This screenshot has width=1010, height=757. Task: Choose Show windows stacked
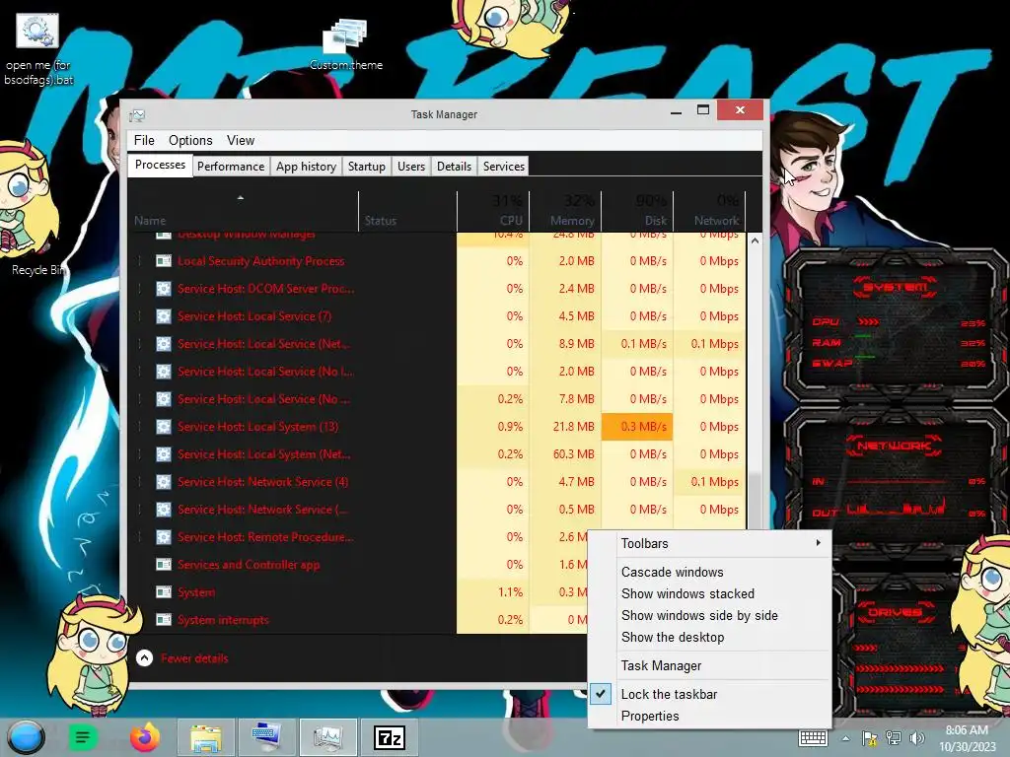pyautogui.click(x=709, y=593)
